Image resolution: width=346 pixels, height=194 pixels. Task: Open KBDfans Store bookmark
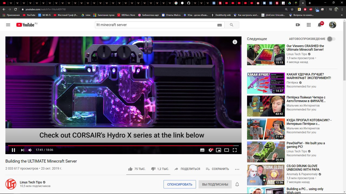(x=126, y=15)
